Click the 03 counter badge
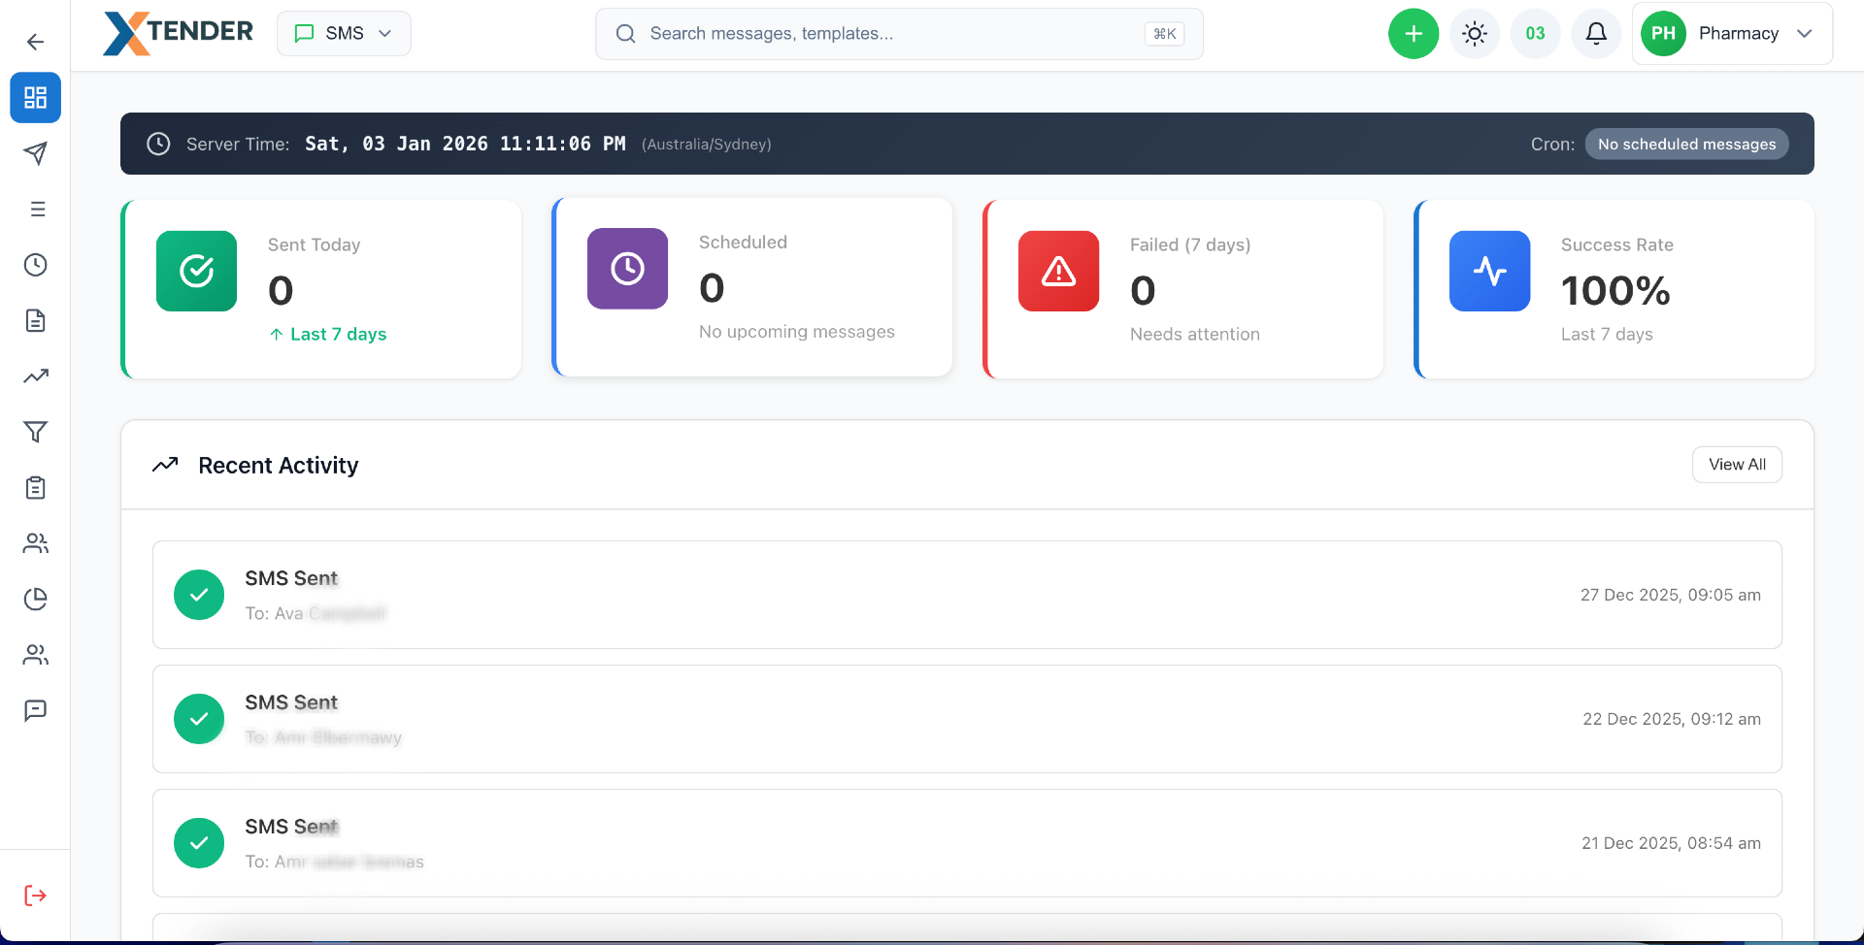The width and height of the screenshot is (1864, 945). [1535, 34]
